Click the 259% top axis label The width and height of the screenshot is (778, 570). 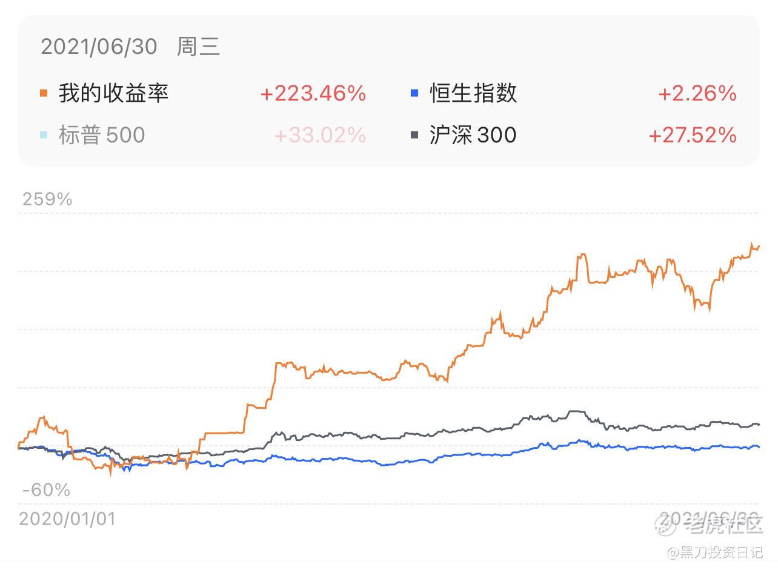[x=47, y=199]
